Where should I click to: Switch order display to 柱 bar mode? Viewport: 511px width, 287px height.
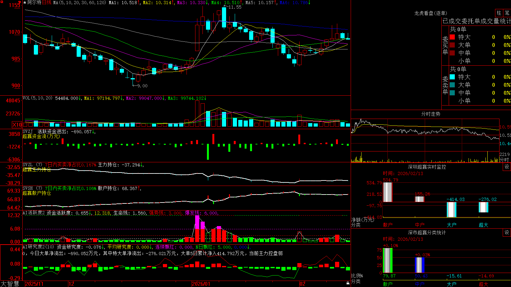[x=499, y=13]
